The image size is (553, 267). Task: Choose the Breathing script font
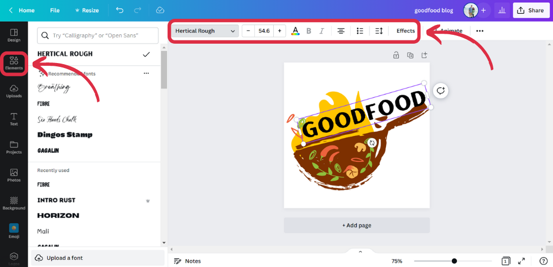pyautogui.click(x=54, y=87)
